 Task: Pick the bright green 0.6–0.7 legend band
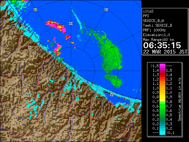[162, 106]
